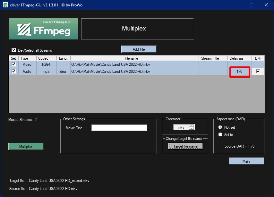The image size is (274, 197).
Task: Click the Filename column header
Action: tap(134, 58)
